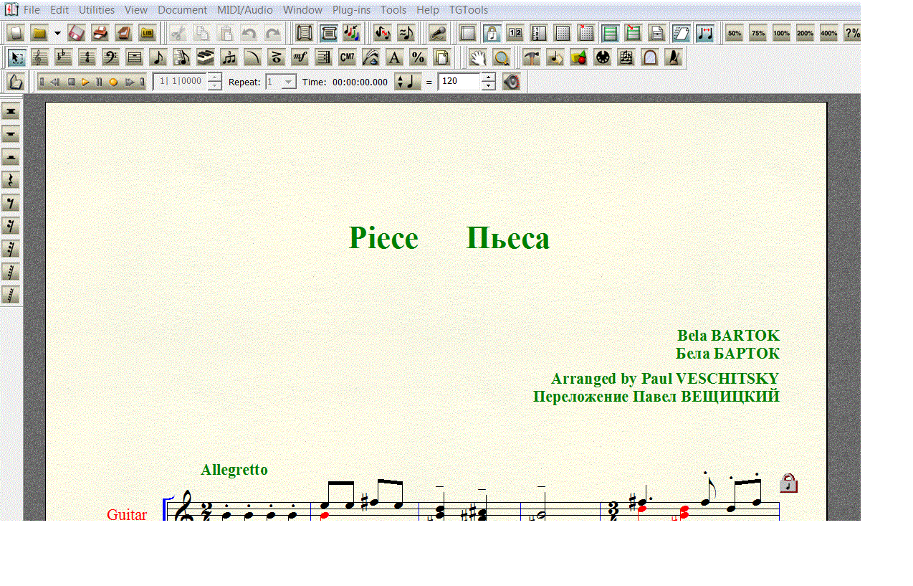Open the MIDI/Audio menu
The image size is (913, 586).
click(245, 10)
